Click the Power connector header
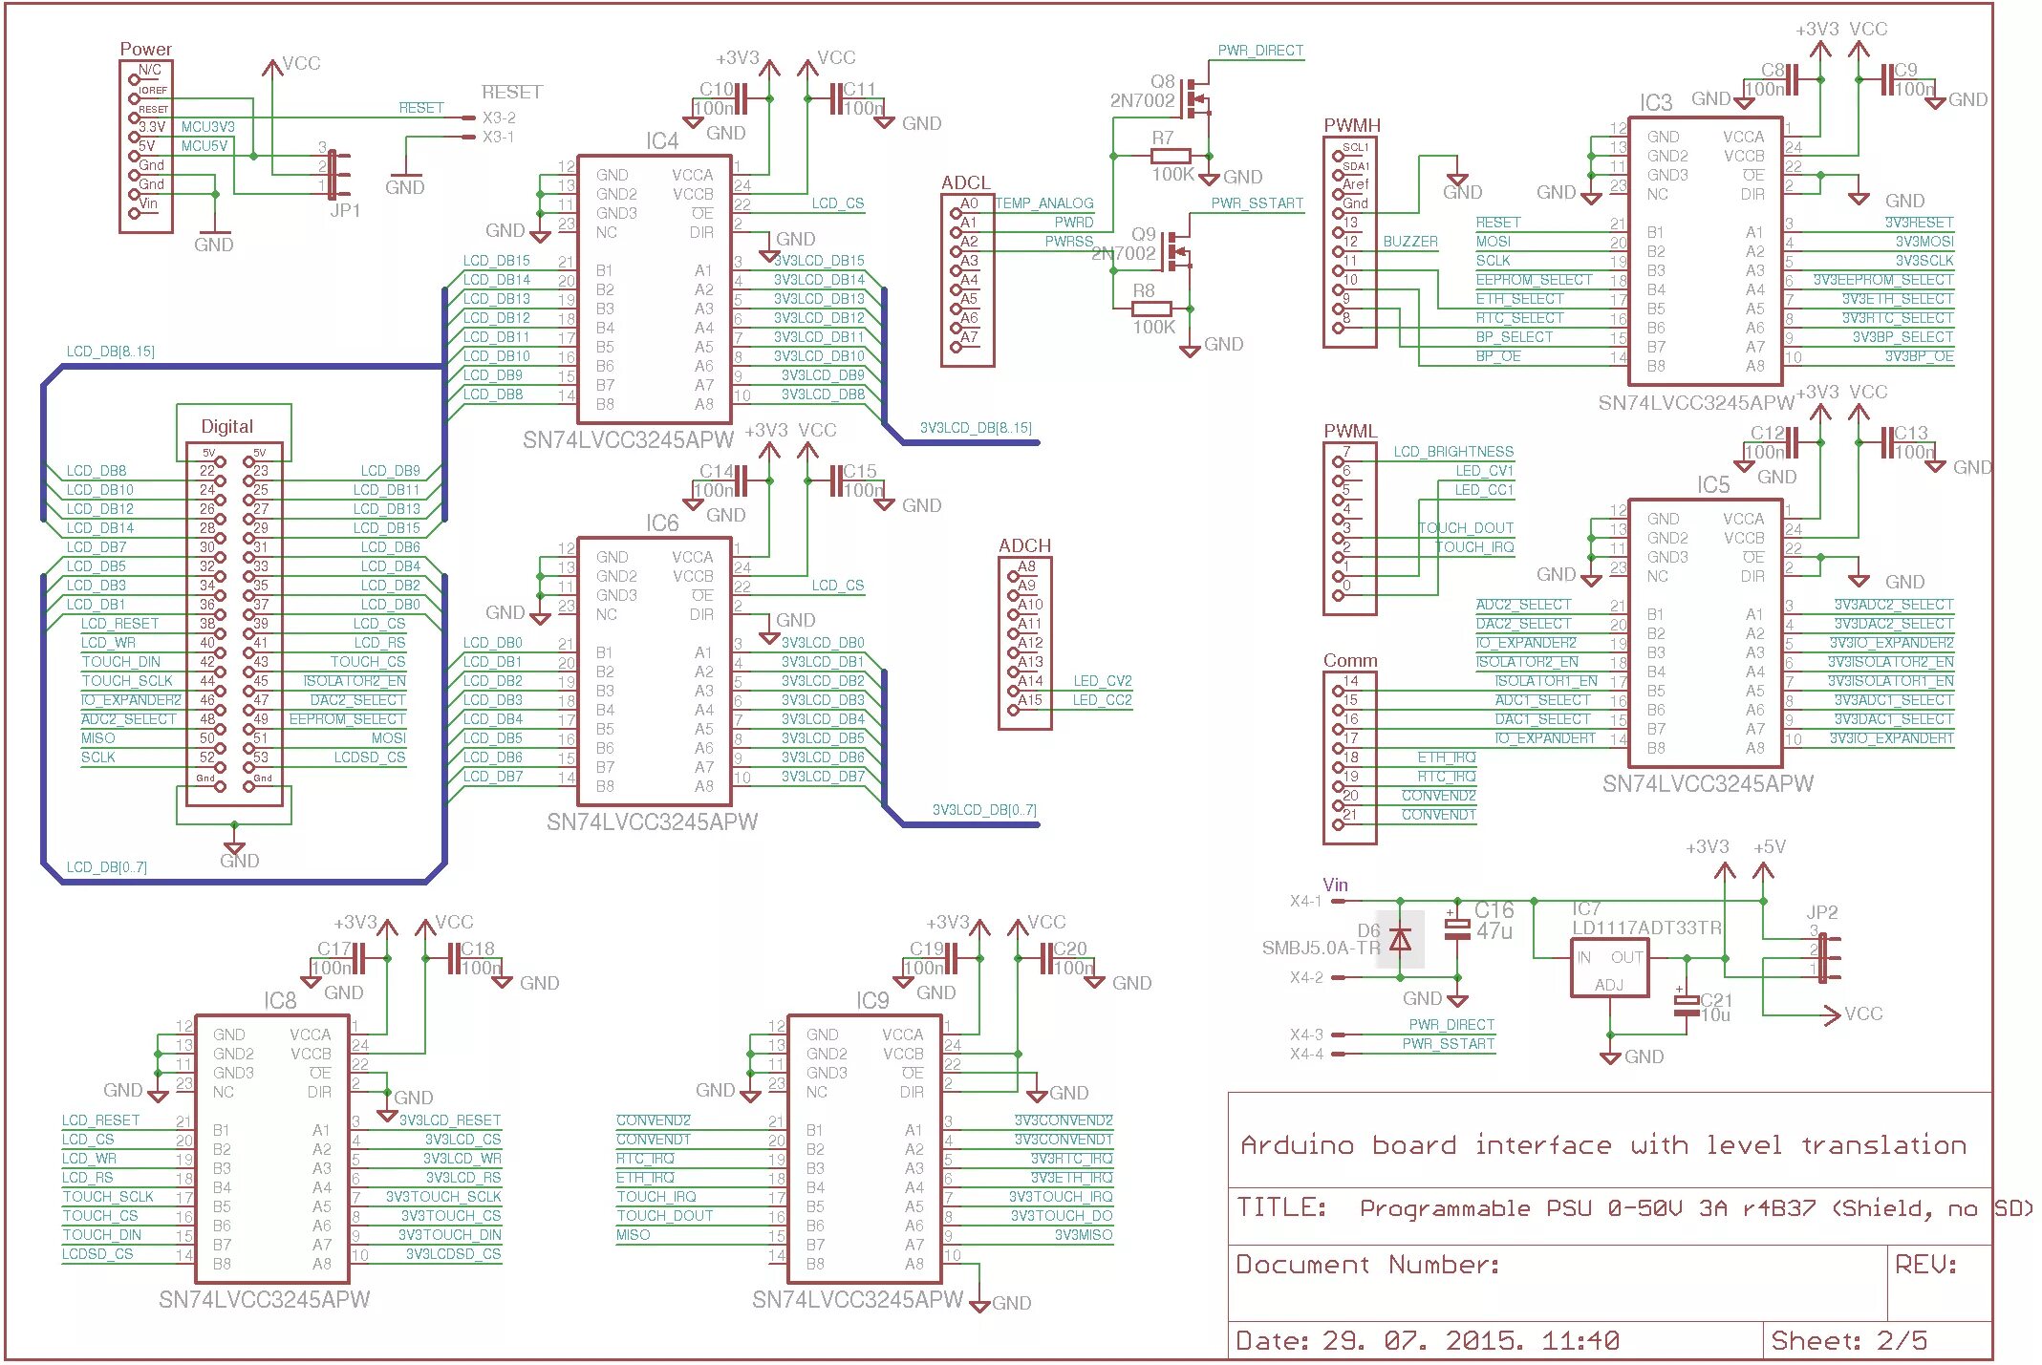The width and height of the screenshot is (2042, 1365). (x=145, y=146)
